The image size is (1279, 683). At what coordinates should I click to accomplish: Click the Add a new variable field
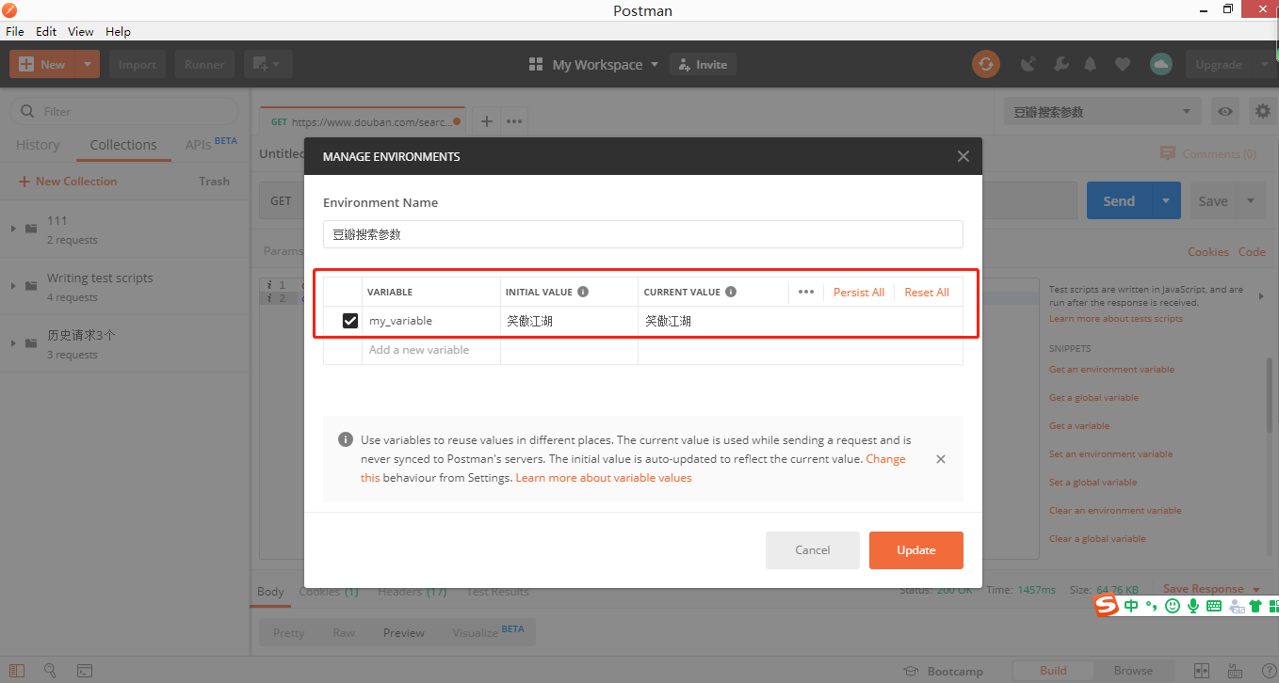[x=431, y=350]
